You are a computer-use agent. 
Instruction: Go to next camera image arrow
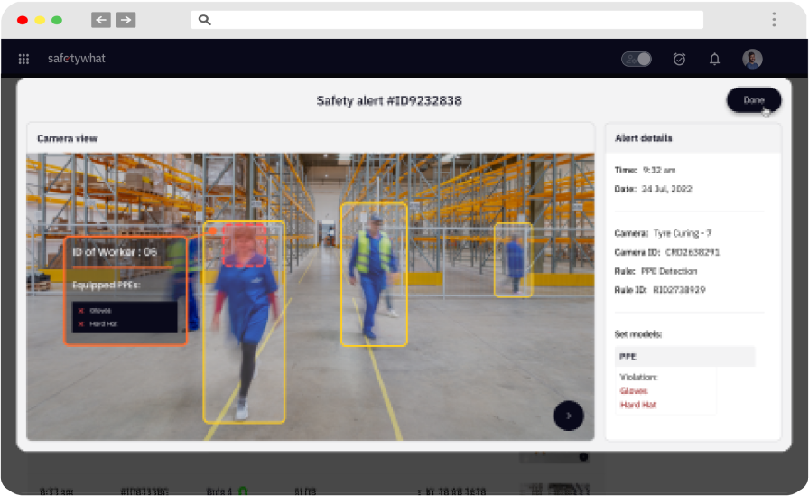pos(569,416)
